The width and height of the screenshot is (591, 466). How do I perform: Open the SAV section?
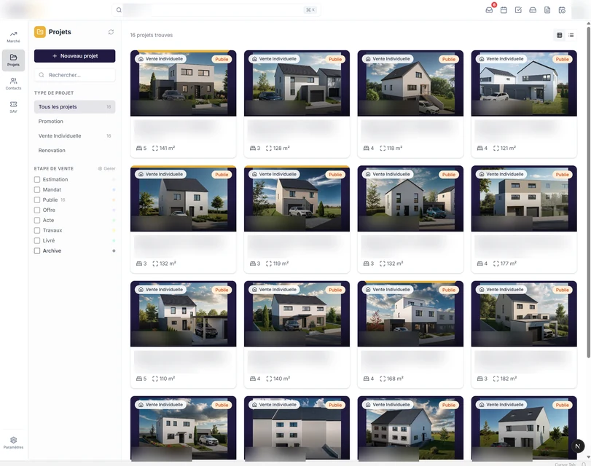pyautogui.click(x=13, y=107)
